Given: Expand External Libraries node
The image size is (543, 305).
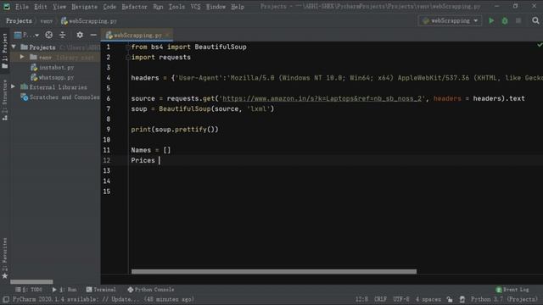Looking at the screenshot, I should pyautogui.click(x=14, y=86).
